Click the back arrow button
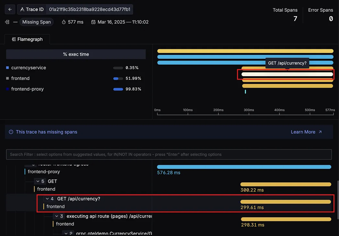This screenshot has height=236, width=339. tap(10, 9)
